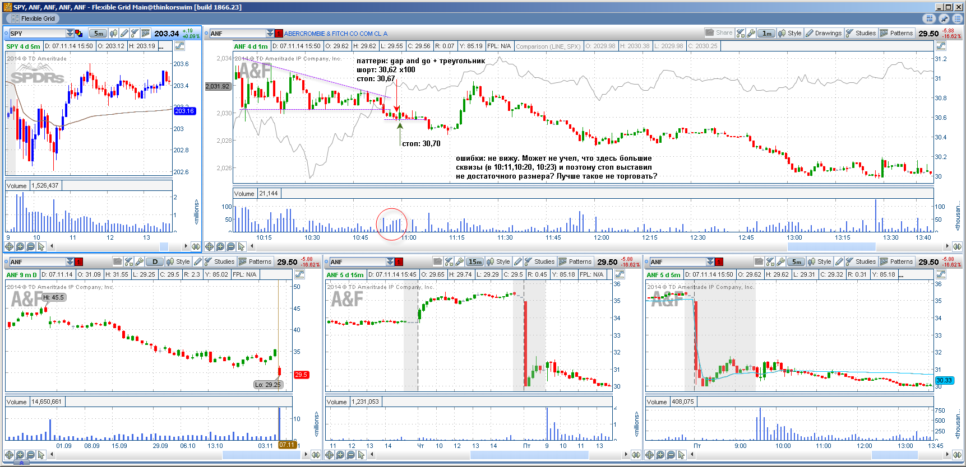Click SPY chart scrollbar left arrow

coord(52,246)
